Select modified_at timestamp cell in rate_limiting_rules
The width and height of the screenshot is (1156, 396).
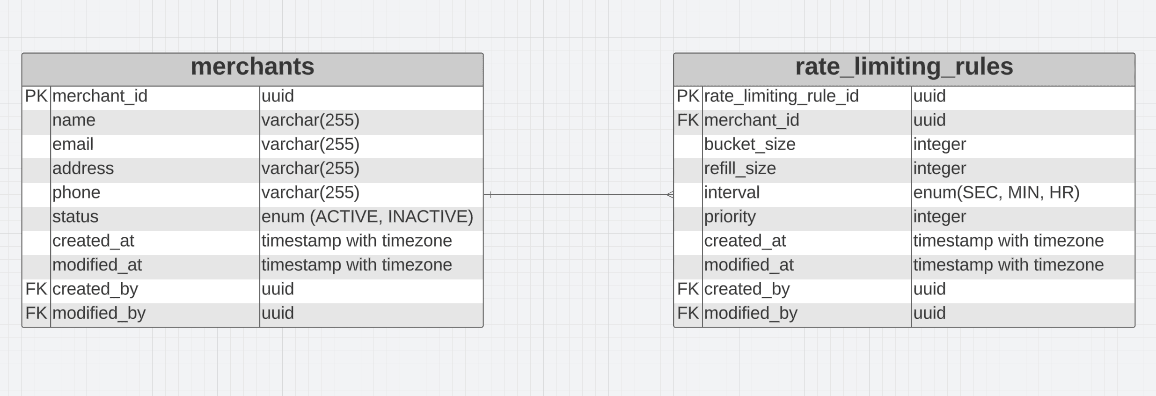coord(1008,265)
